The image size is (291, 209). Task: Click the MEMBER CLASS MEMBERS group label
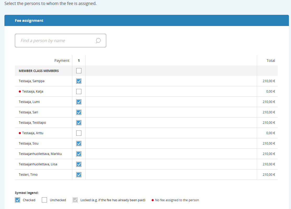(39, 71)
